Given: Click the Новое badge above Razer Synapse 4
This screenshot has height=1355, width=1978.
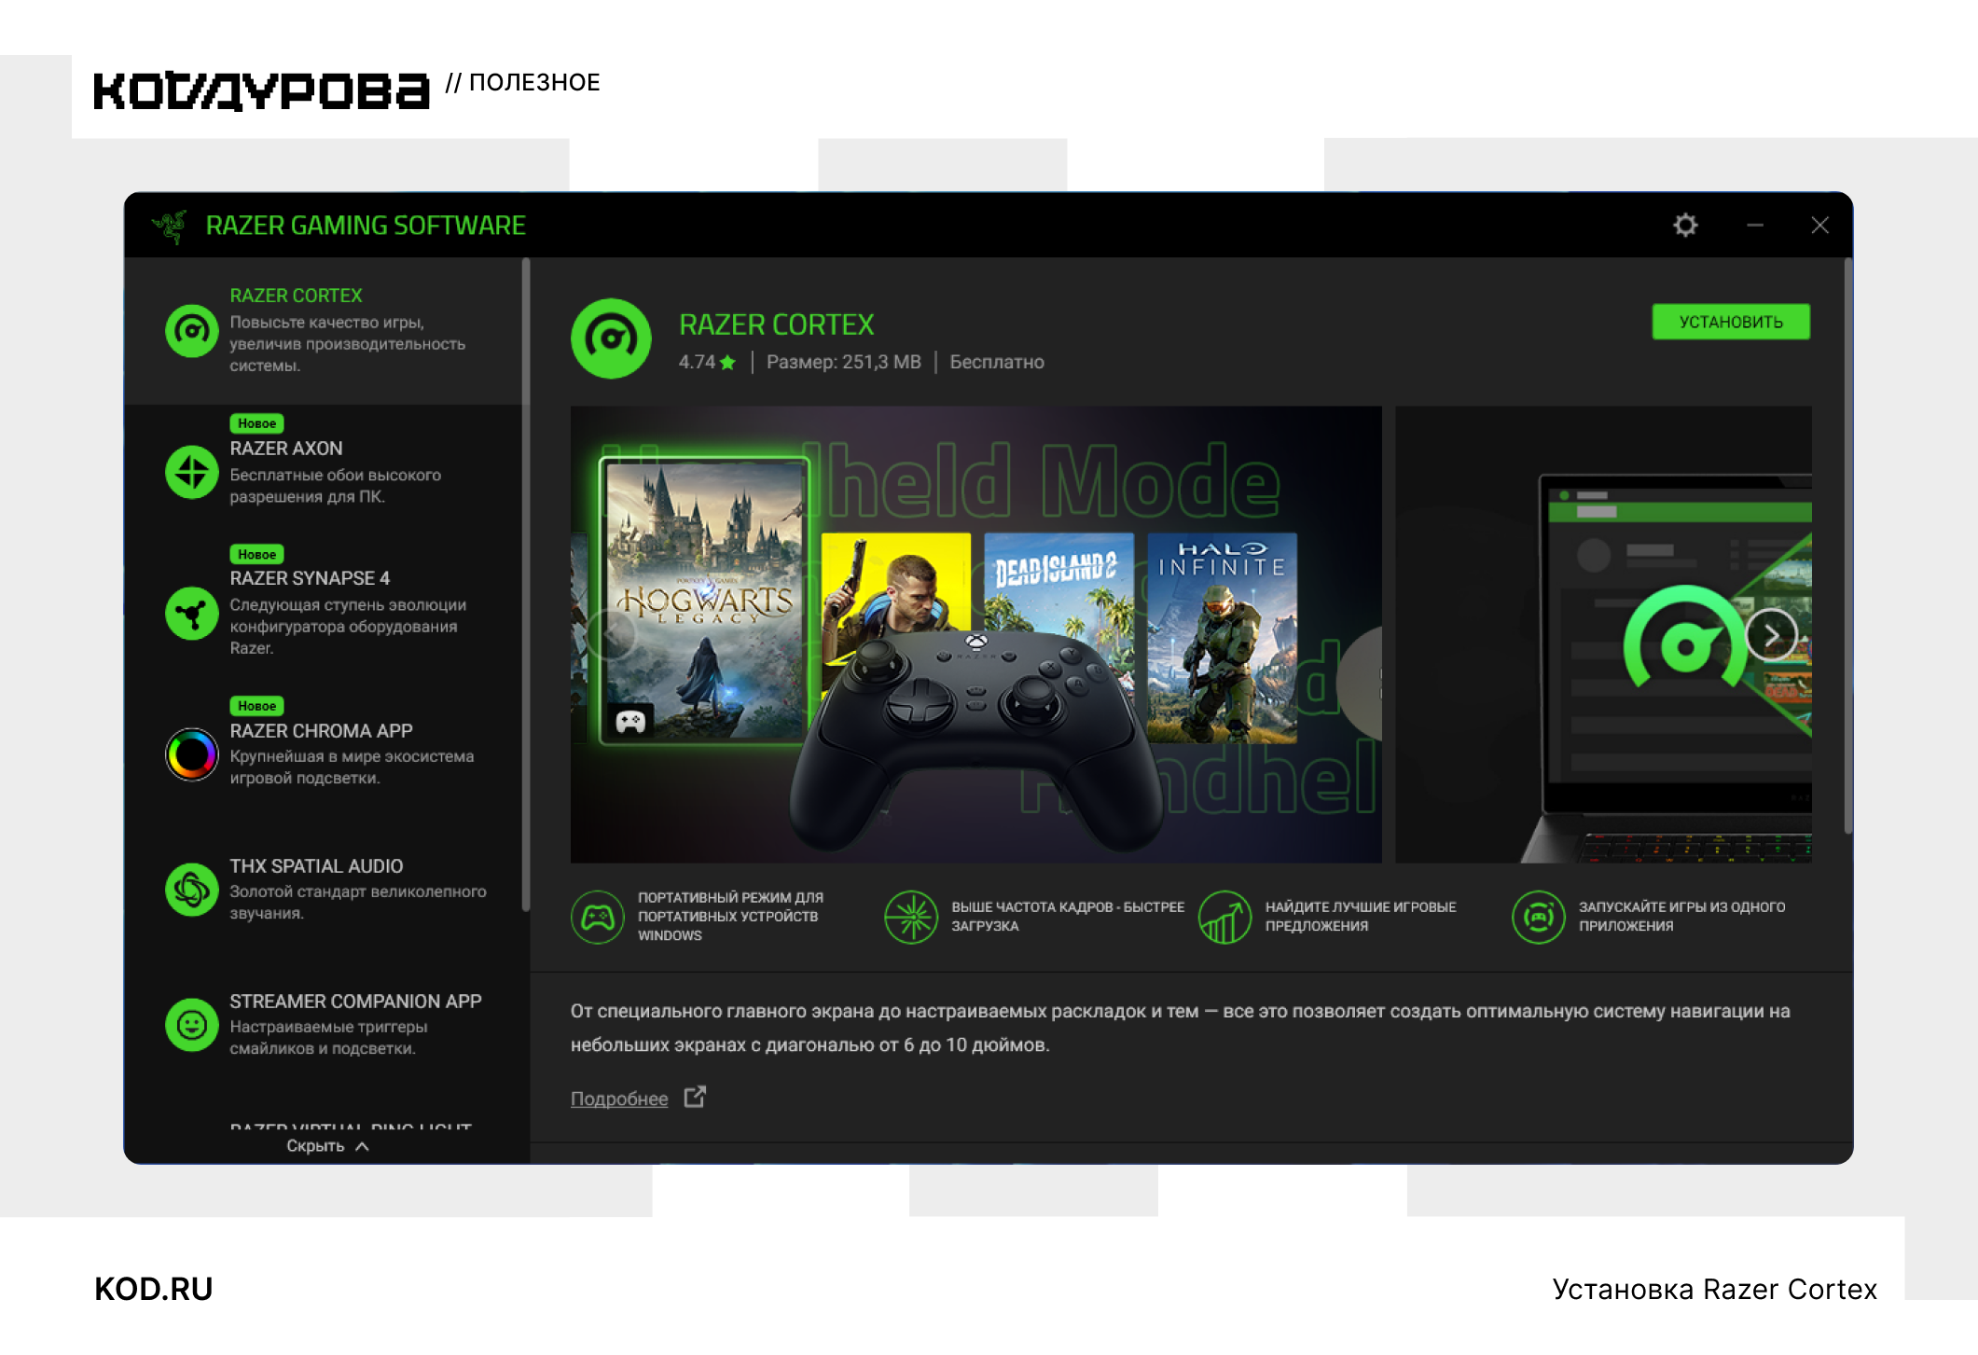Looking at the screenshot, I should coord(256,554).
